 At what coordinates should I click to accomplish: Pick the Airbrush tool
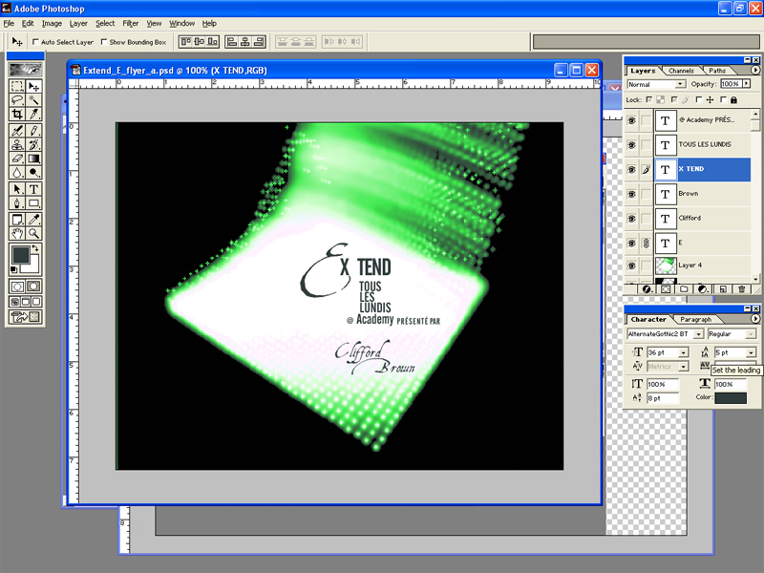tap(17, 131)
